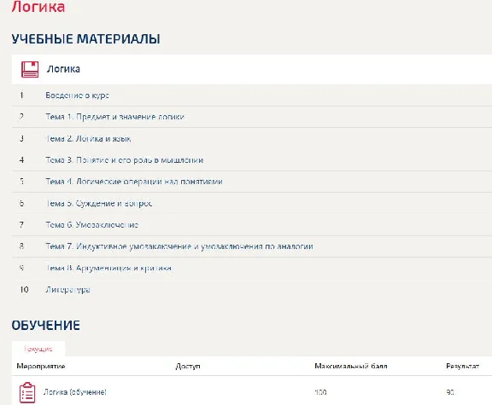Click the Мероприятие column header

click(x=41, y=366)
